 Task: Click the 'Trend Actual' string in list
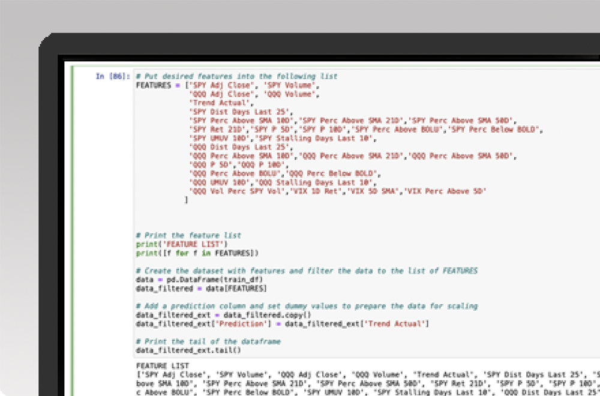click(220, 103)
